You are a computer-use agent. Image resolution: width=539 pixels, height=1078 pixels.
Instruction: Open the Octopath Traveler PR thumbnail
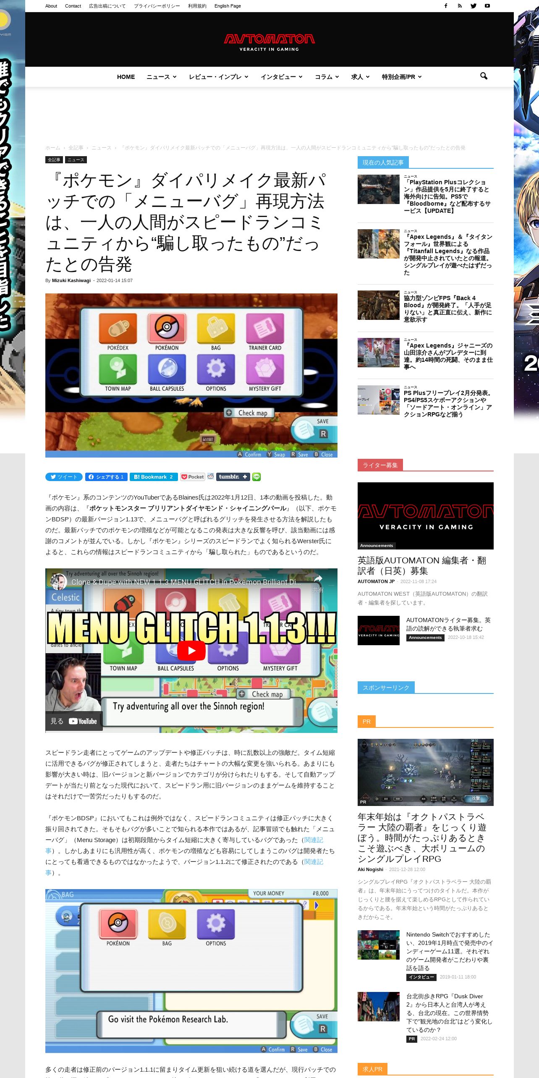pos(426,772)
